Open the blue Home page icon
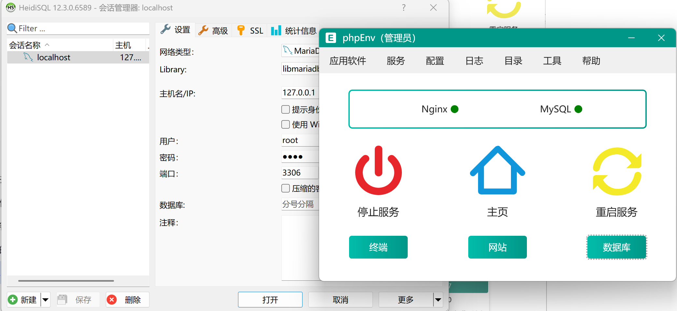The width and height of the screenshot is (677, 311). click(497, 170)
